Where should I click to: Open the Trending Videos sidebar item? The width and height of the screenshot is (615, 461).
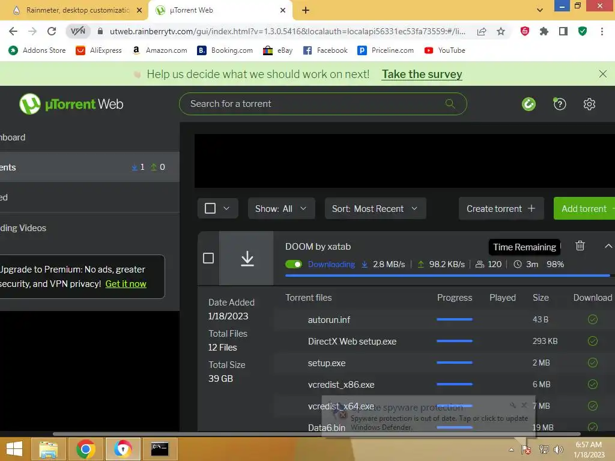pos(90,227)
